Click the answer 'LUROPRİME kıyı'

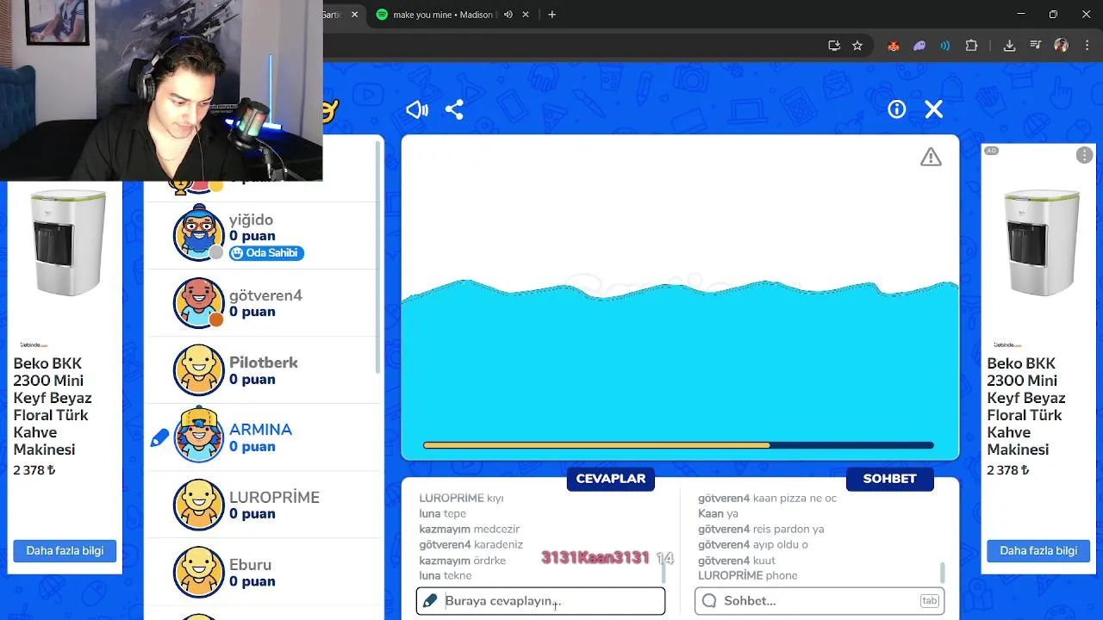tap(461, 499)
